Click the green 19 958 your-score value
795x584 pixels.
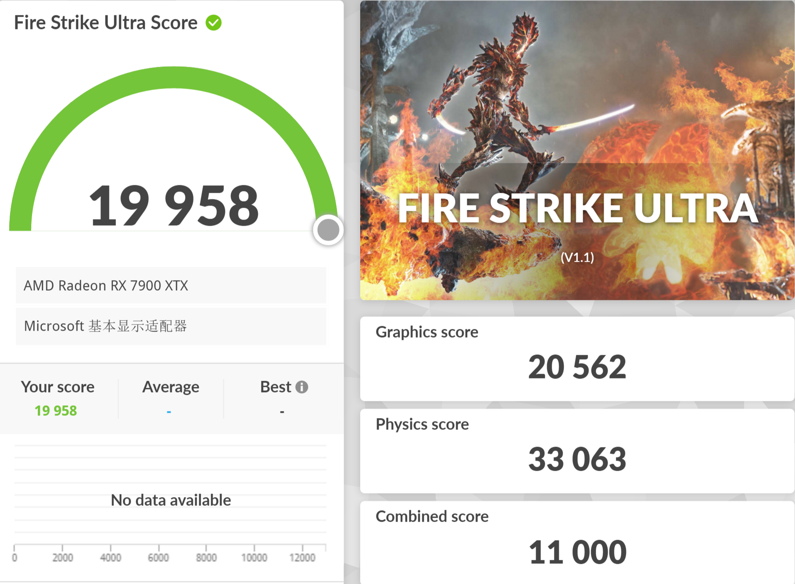point(56,411)
